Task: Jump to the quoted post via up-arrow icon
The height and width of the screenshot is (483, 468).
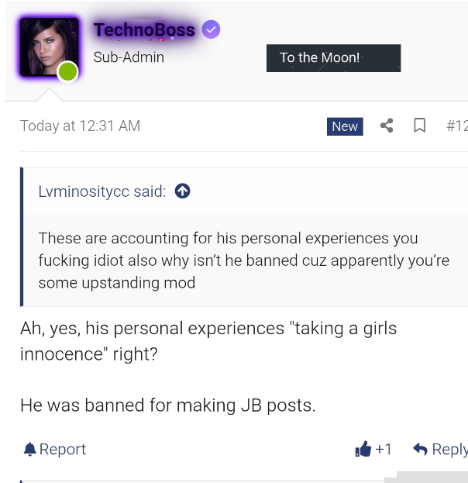Action: coord(183,191)
